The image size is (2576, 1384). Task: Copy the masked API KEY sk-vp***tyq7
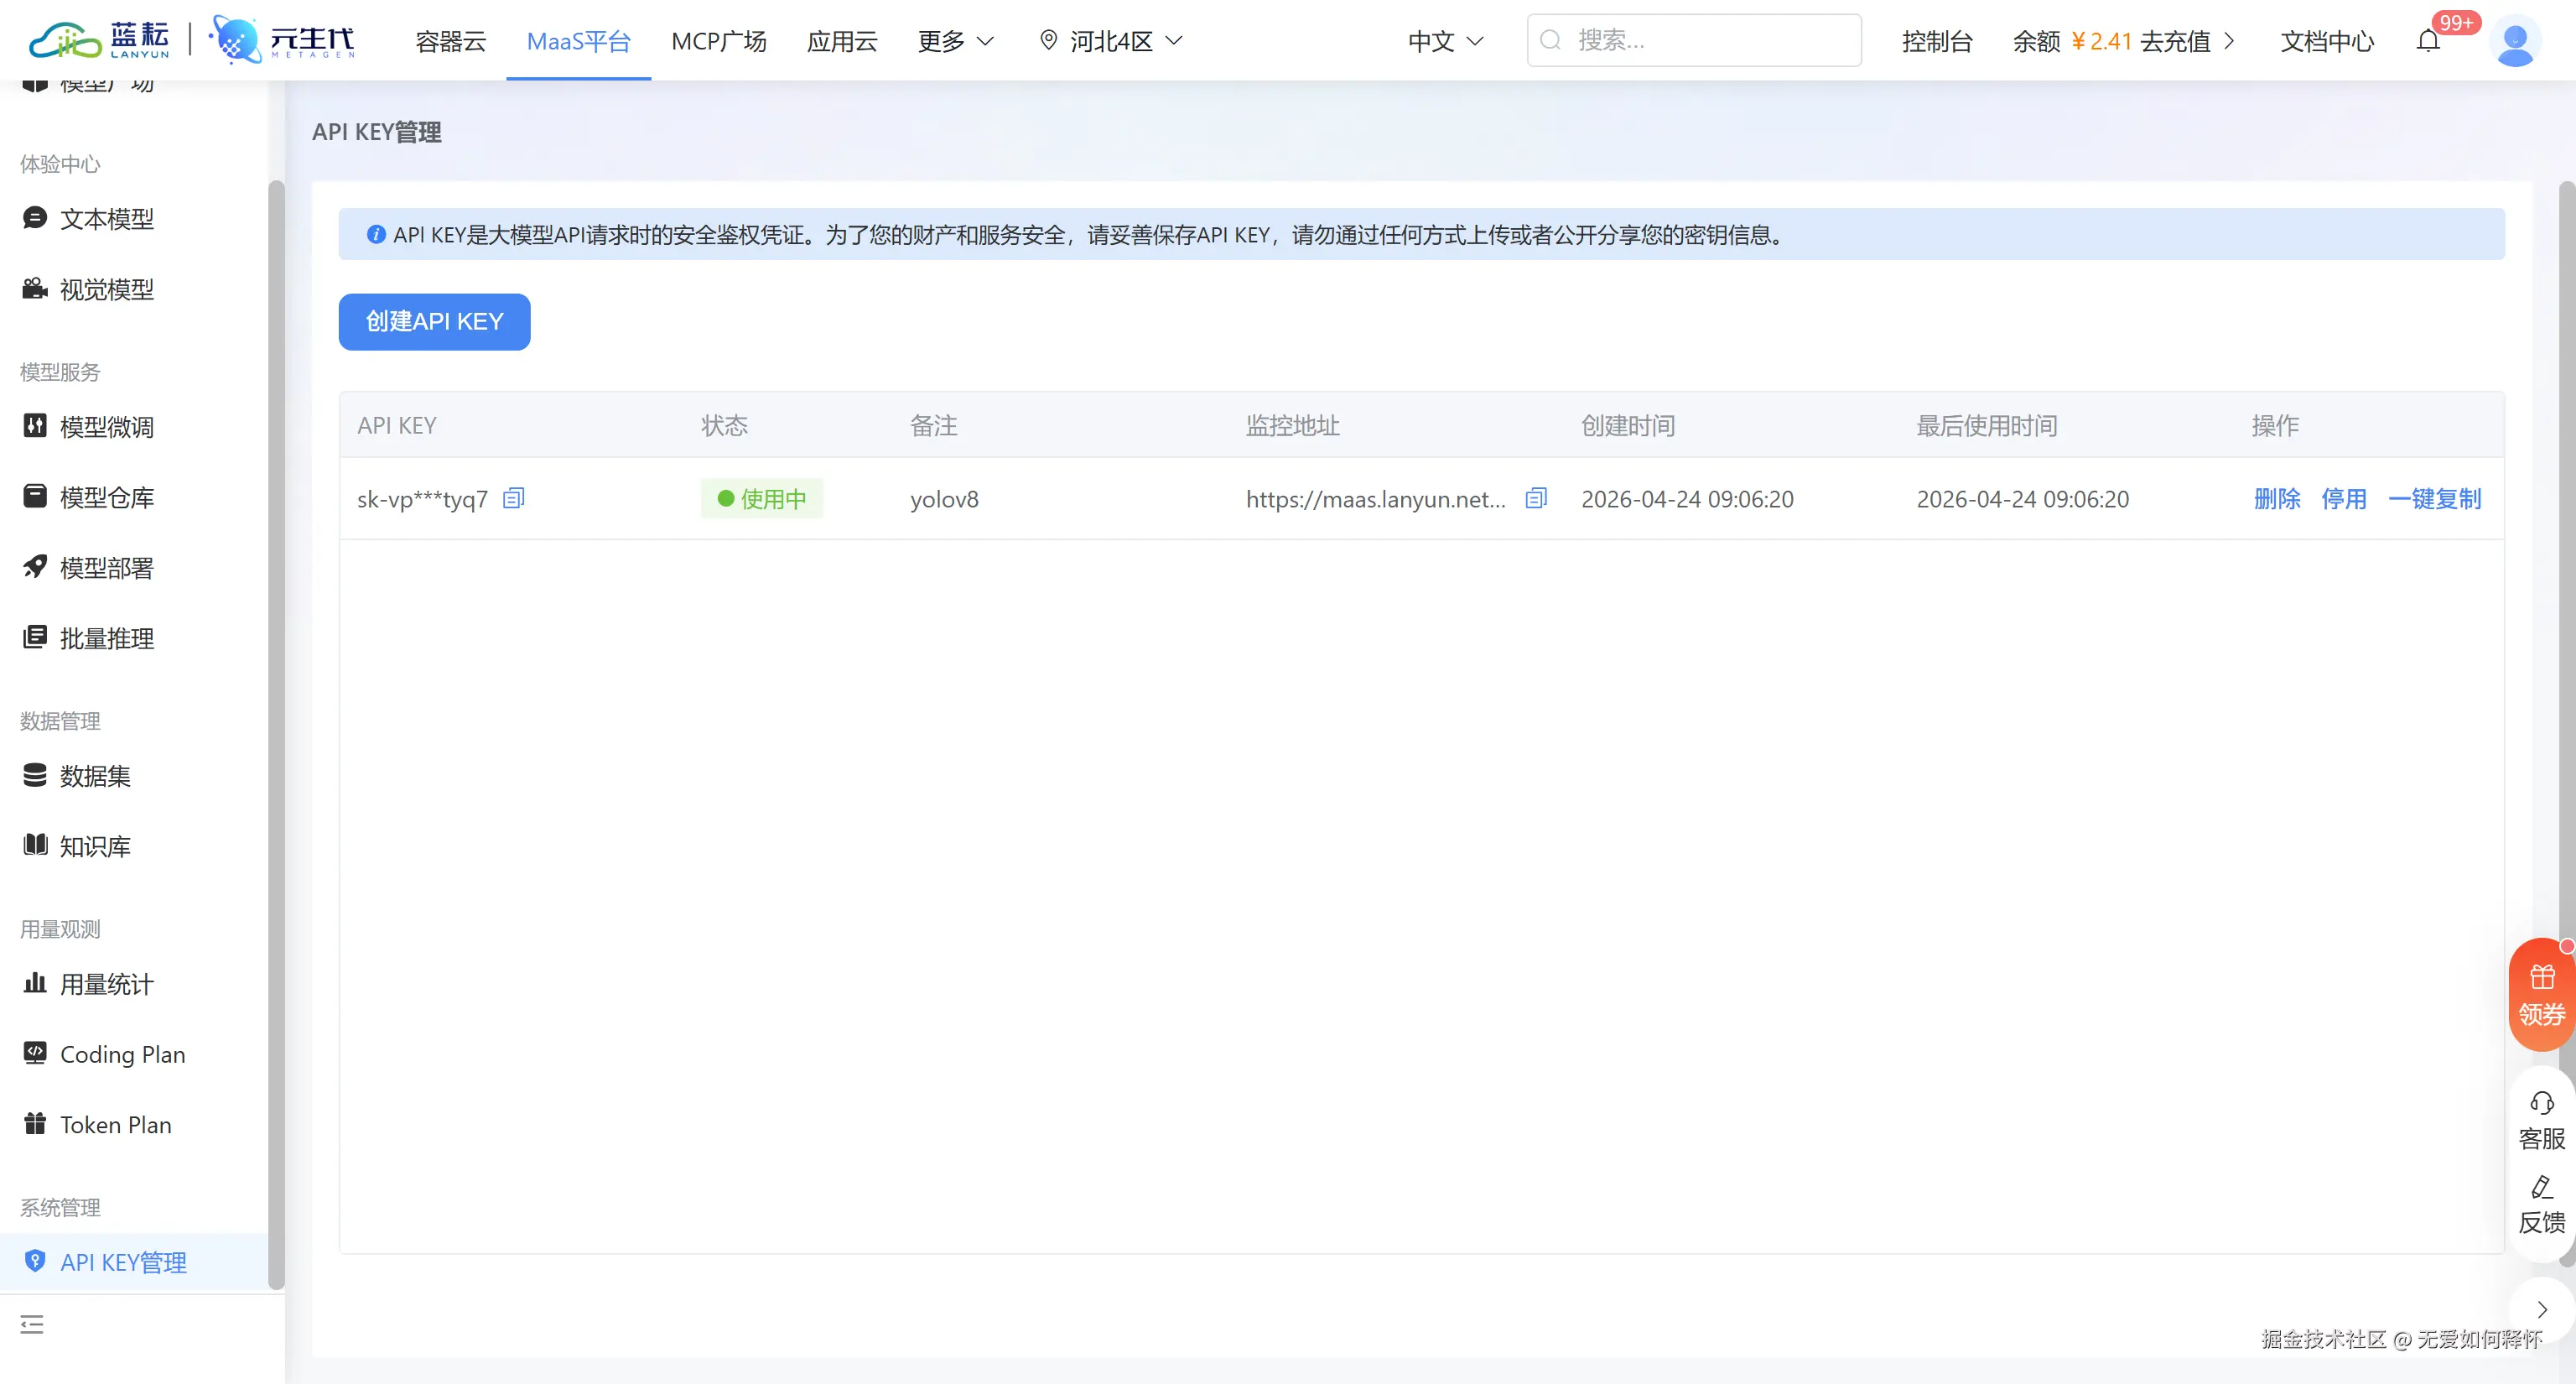pyautogui.click(x=513, y=498)
